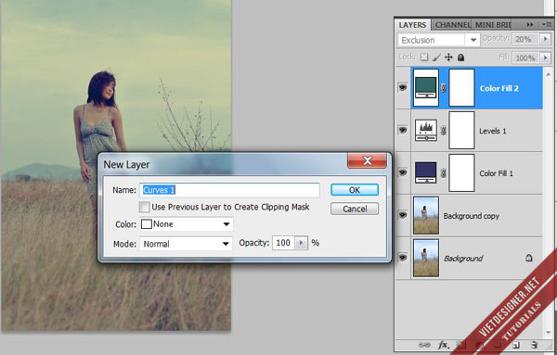The width and height of the screenshot is (557, 355).
Task: Click the Fill field showing 100%
Action: pyautogui.click(x=525, y=57)
